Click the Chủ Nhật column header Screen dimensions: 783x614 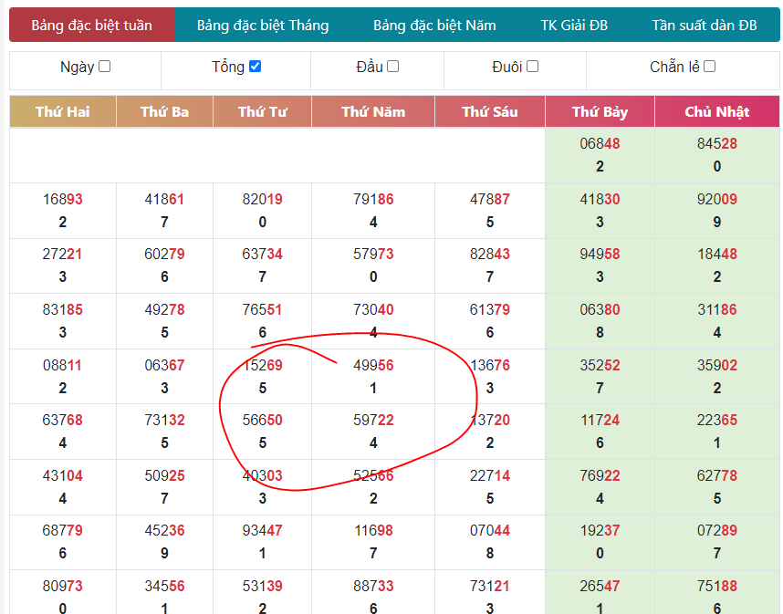[x=716, y=112]
